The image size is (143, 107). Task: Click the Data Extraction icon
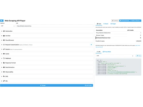coord(4,67)
